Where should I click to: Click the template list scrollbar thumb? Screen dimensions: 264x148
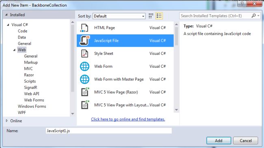pos(176,36)
